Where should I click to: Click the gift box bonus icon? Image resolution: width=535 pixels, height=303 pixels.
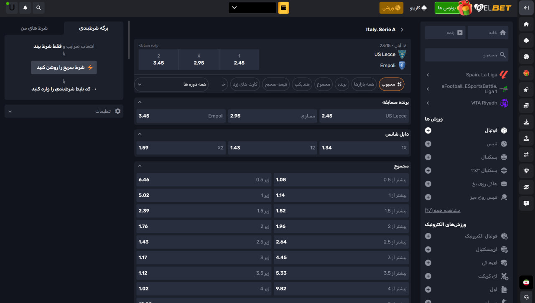(x=465, y=8)
